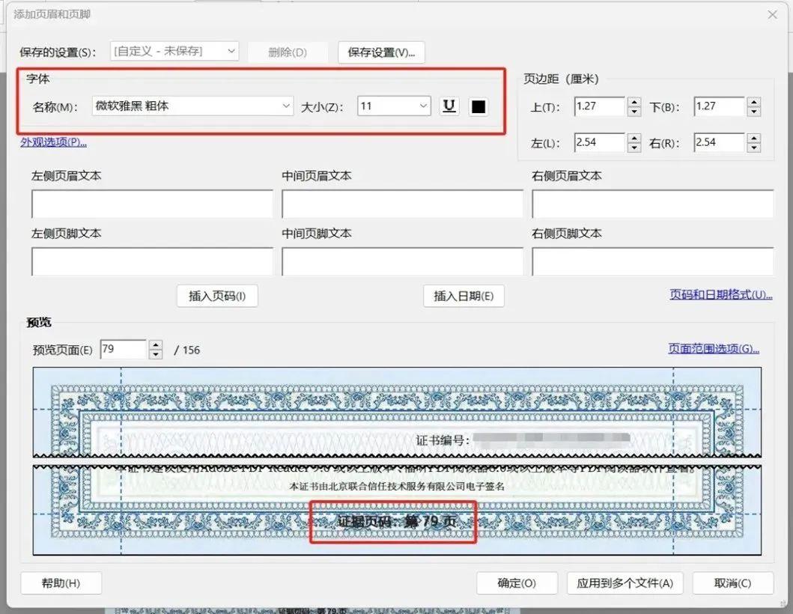The image size is (793, 614).
Task: Open the font color swatch
Action: (477, 106)
